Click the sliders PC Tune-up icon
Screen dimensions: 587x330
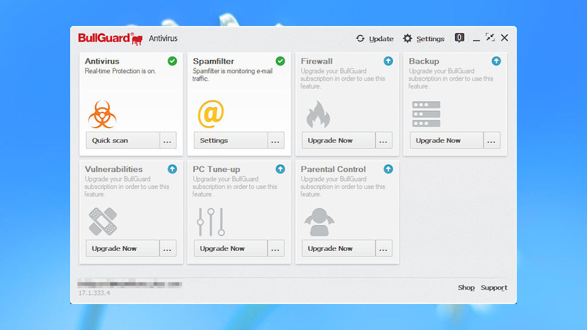coord(211,222)
